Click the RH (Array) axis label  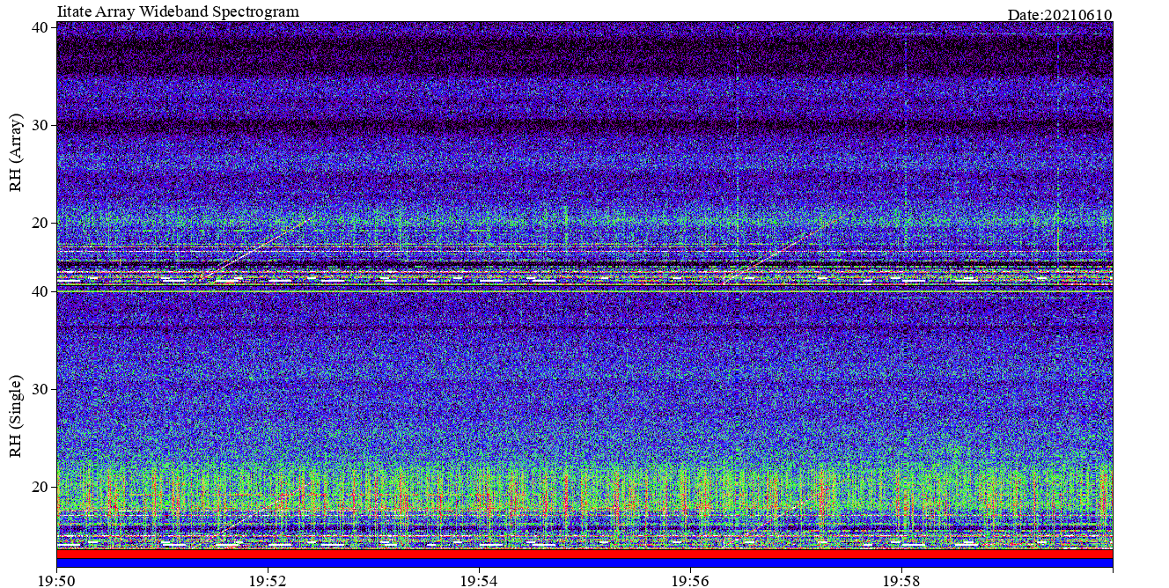(15, 152)
